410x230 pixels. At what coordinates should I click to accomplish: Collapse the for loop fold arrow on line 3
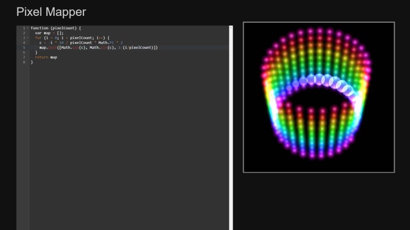(27, 38)
